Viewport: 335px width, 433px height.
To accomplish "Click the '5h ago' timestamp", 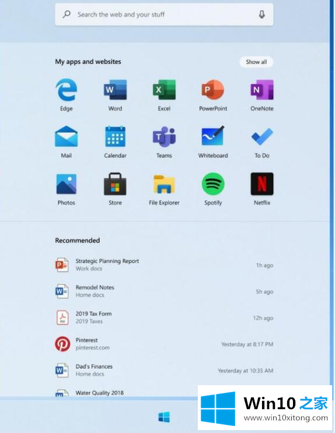I will pyautogui.click(x=264, y=291).
